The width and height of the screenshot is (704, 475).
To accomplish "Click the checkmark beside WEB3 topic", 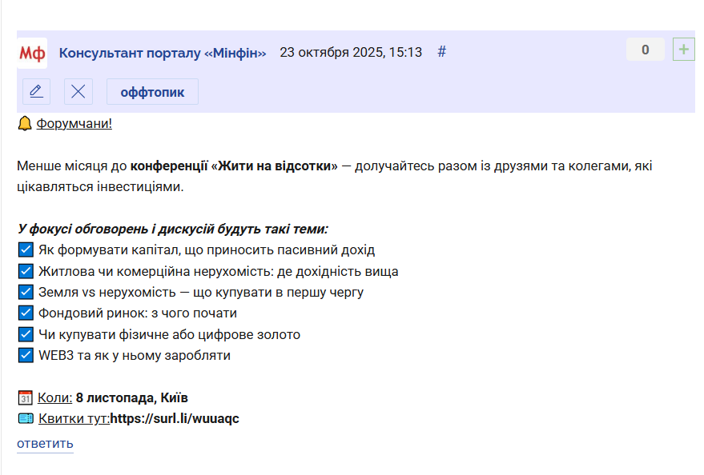I will coord(25,355).
